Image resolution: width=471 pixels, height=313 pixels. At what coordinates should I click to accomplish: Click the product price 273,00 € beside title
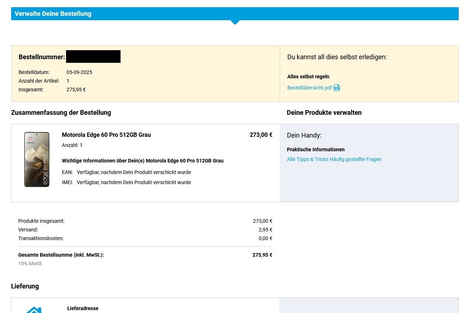(x=261, y=135)
